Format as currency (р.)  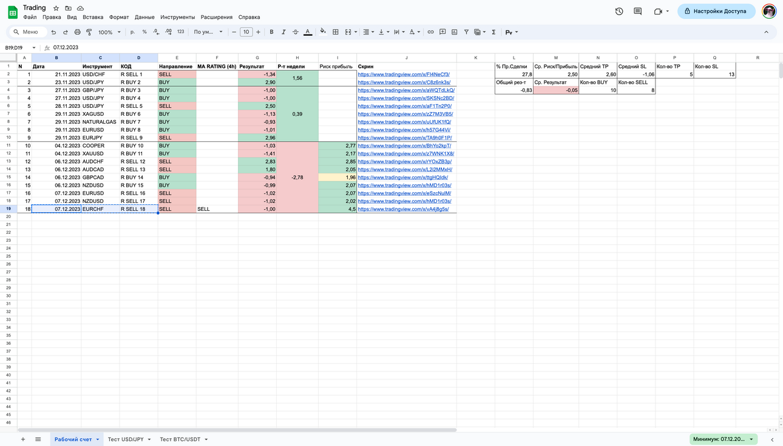132,32
